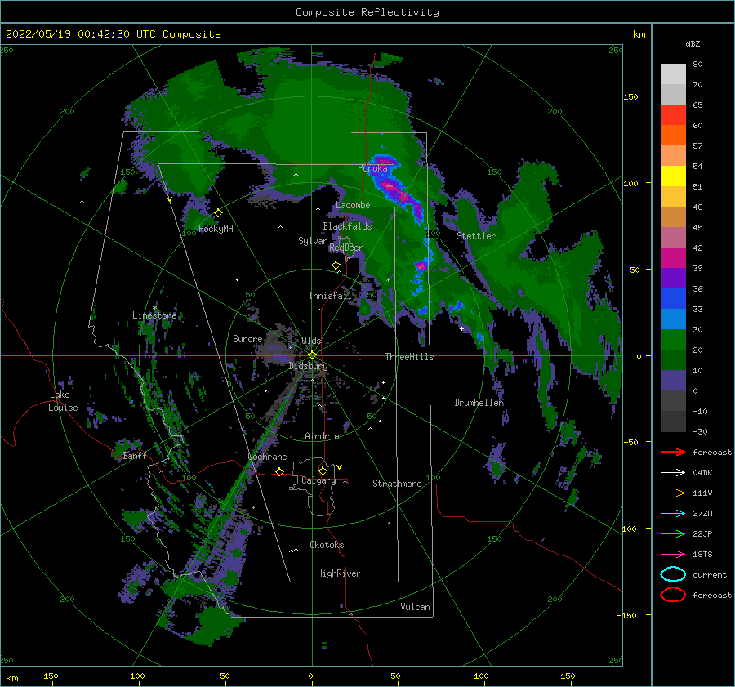Image resolution: width=735 pixels, height=687 pixels.
Task: Click the yellow marker below Cochrane
Action: (280, 472)
